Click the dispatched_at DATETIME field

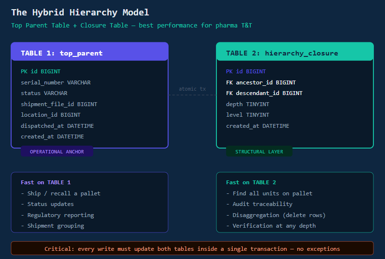[57, 126]
